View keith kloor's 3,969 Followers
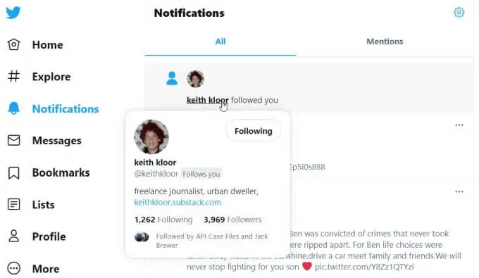The image size is (479, 278). tap(232, 220)
